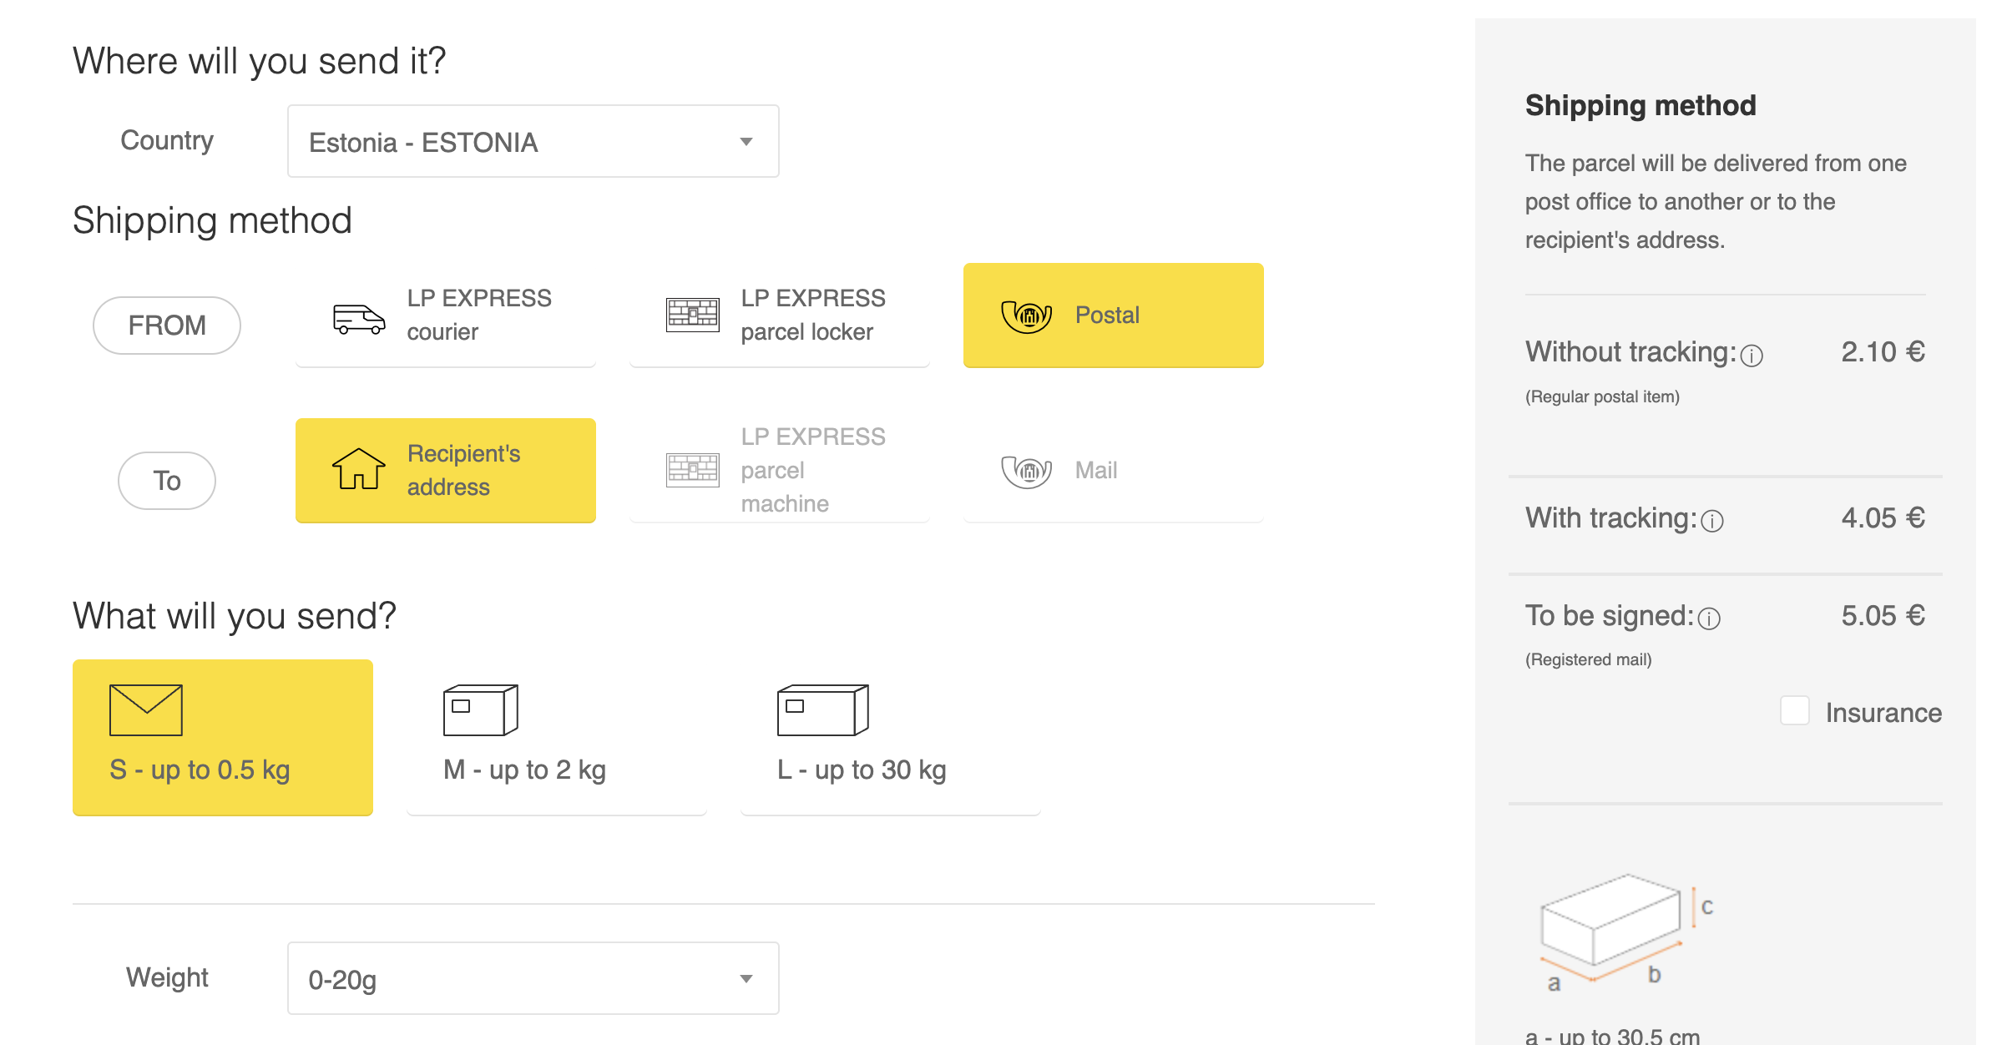Click the Country dropdown arrow

(x=746, y=142)
